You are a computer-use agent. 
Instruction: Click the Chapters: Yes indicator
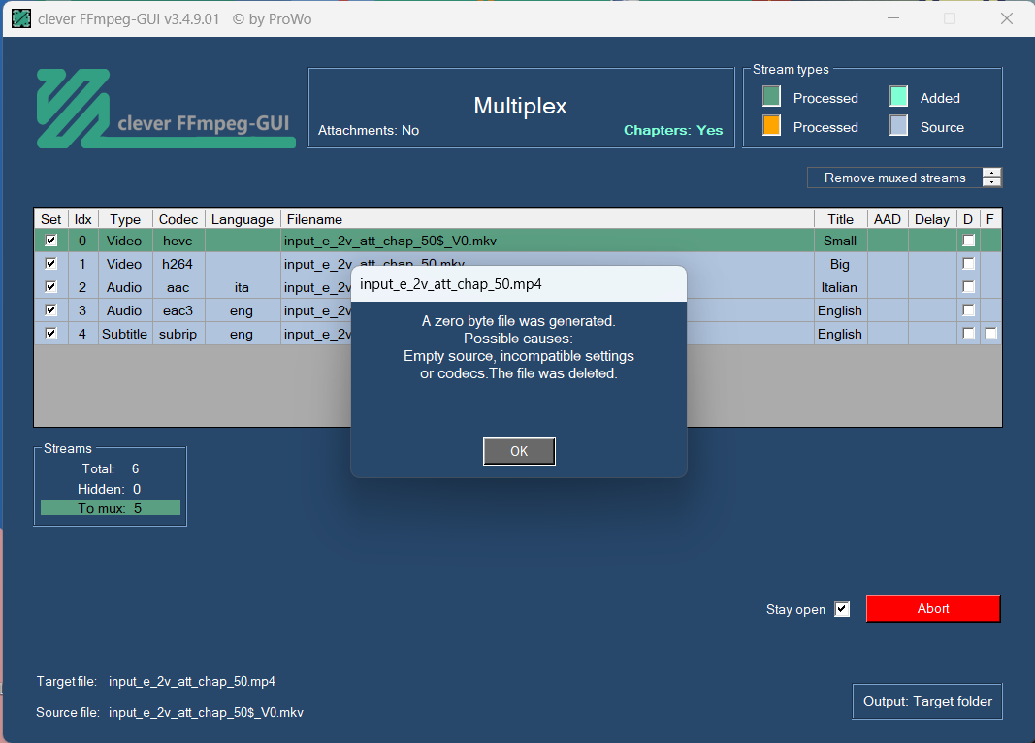(x=672, y=130)
